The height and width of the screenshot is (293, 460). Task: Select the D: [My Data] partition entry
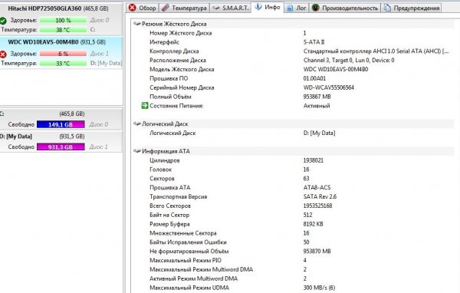point(61,141)
